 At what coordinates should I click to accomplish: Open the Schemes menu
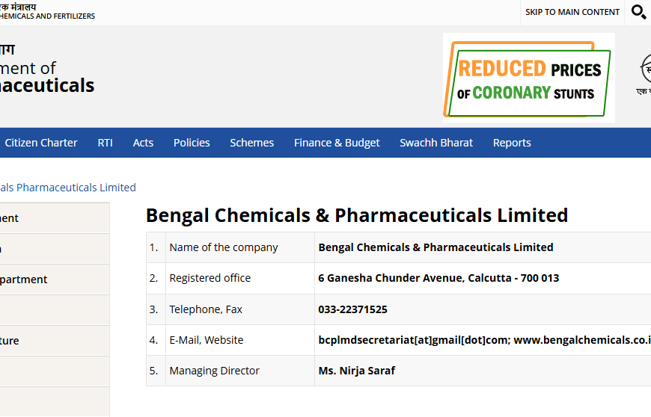tap(251, 143)
